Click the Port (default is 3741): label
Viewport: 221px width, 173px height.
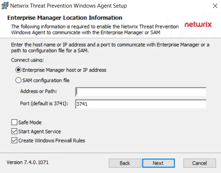click(x=44, y=104)
